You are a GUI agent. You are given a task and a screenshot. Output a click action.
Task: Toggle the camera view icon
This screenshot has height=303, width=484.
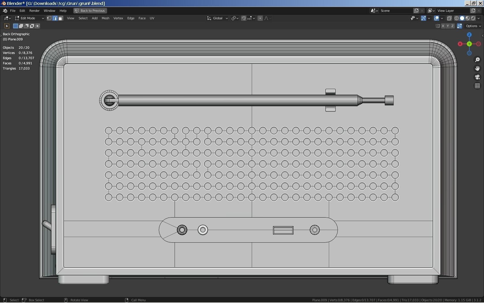click(x=477, y=77)
